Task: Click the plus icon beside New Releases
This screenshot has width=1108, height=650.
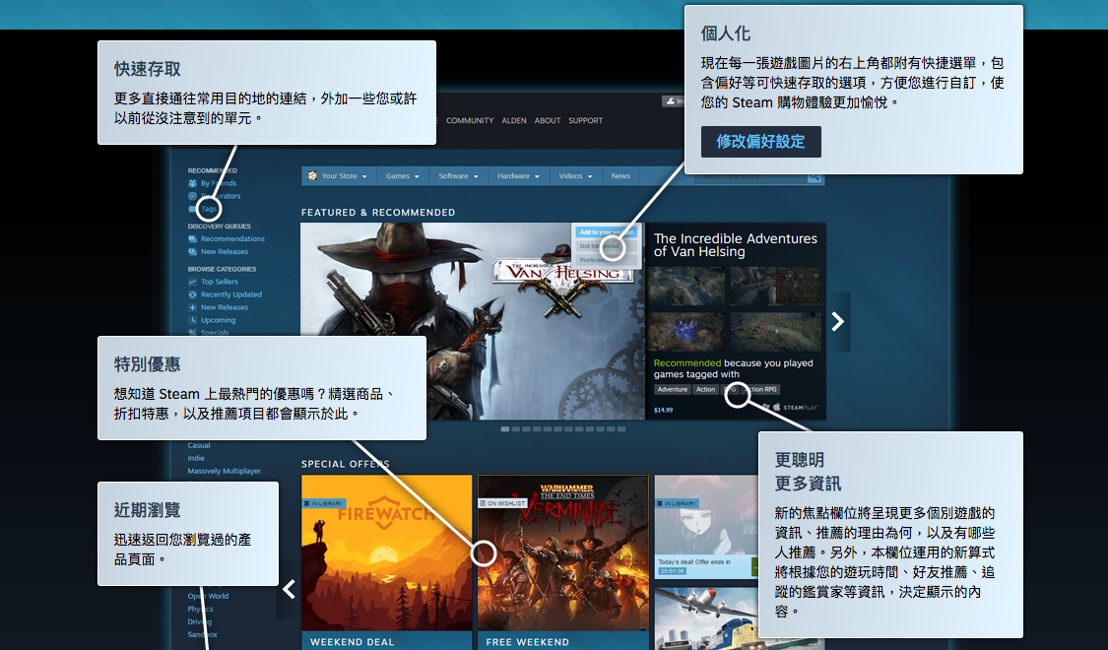Action: (x=192, y=307)
